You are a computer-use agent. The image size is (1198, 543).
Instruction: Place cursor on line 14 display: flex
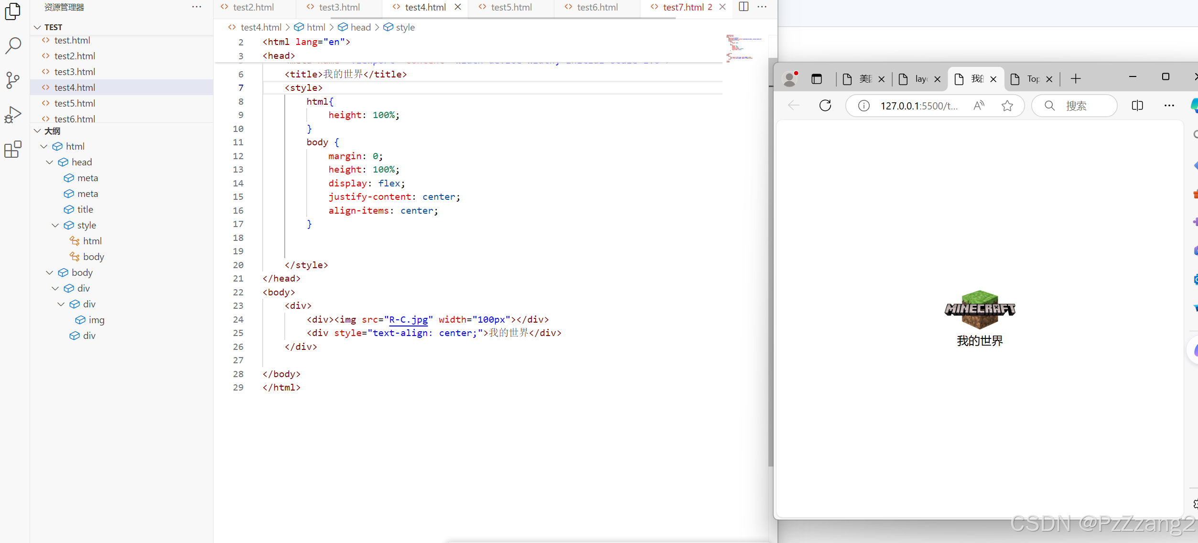pyautogui.click(x=367, y=183)
